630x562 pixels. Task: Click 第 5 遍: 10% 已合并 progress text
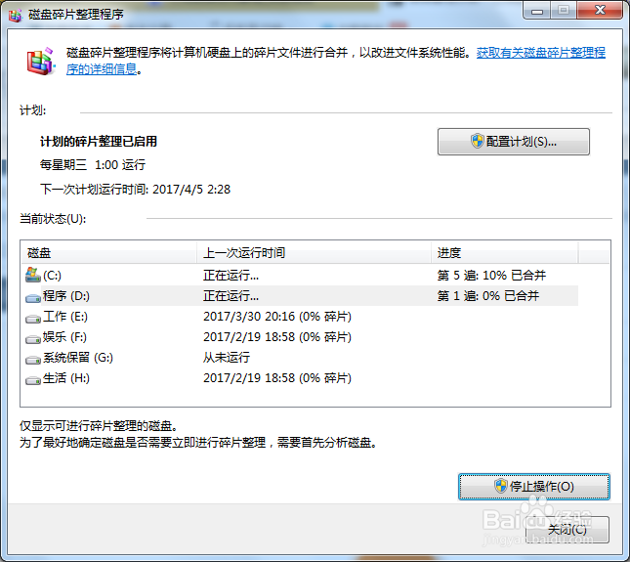[x=491, y=276]
